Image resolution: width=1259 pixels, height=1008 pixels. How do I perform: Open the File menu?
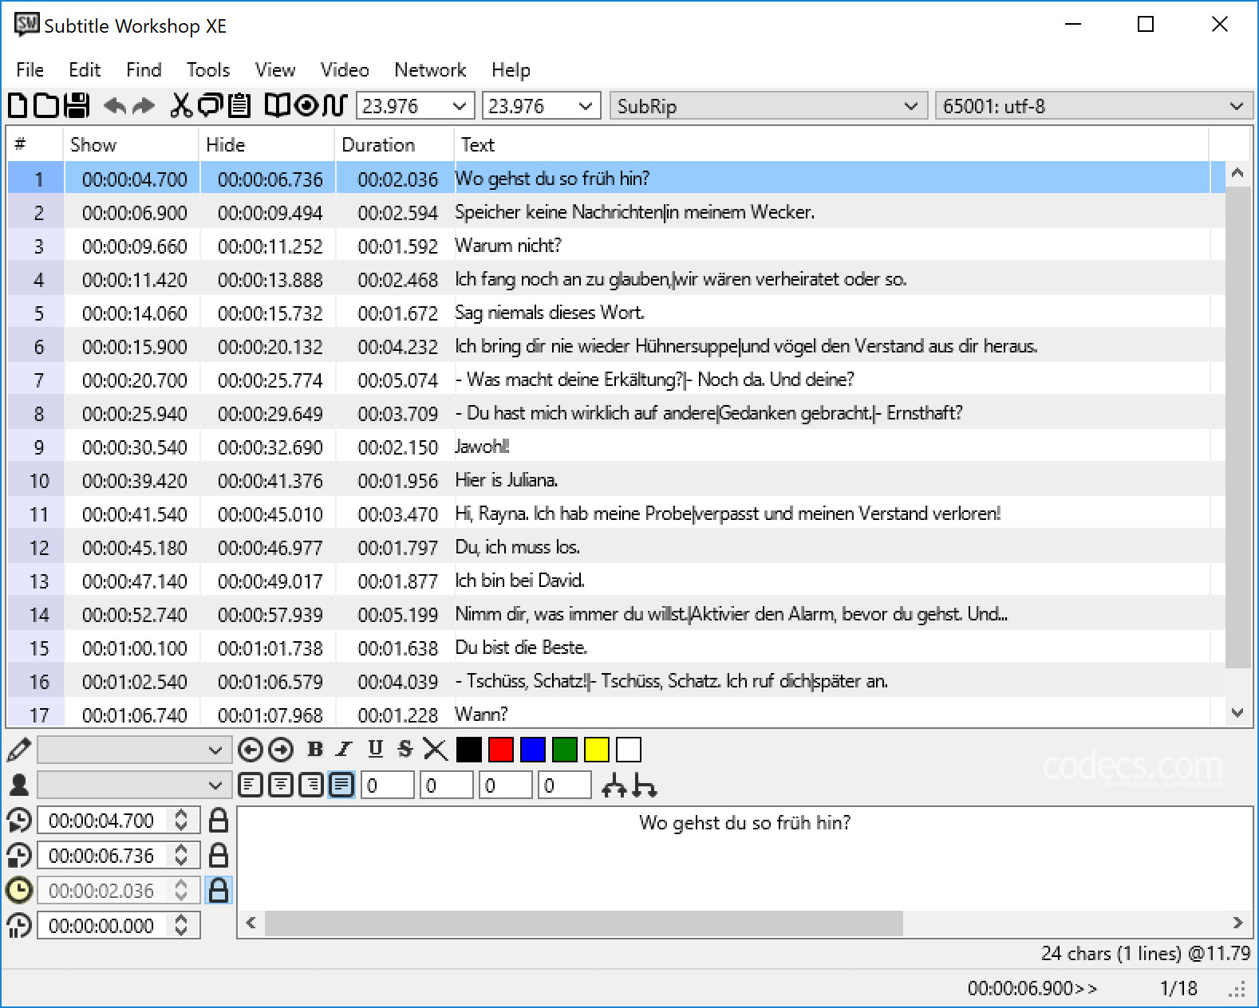pyautogui.click(x=30, y=70)
